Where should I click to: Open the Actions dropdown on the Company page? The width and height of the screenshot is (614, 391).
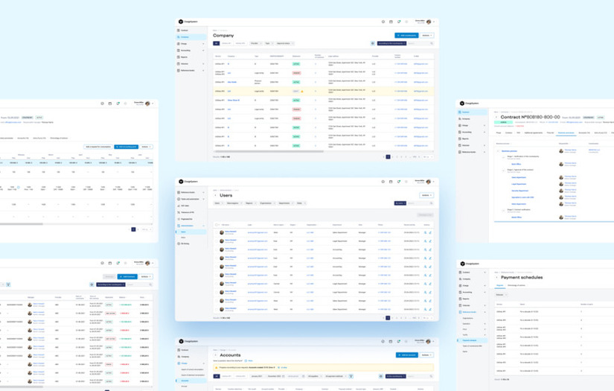(427, 35)
